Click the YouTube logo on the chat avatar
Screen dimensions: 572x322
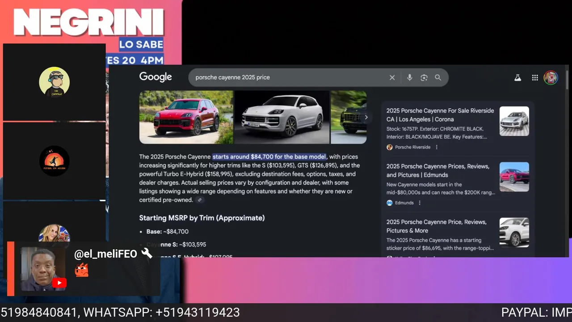[59, 283]
